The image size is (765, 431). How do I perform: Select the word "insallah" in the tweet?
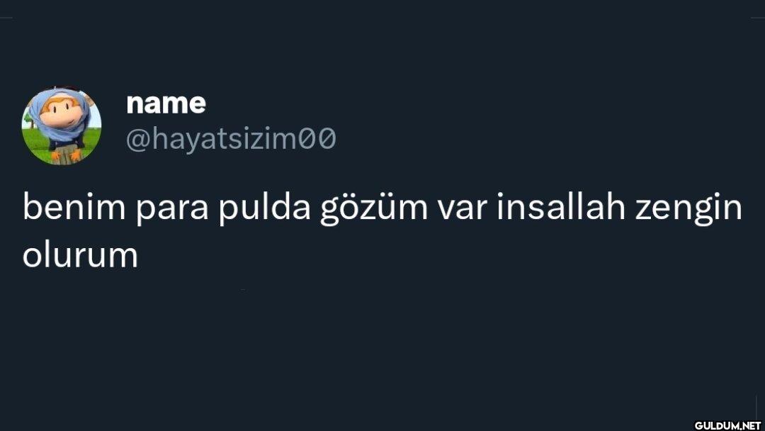point(561,207)
